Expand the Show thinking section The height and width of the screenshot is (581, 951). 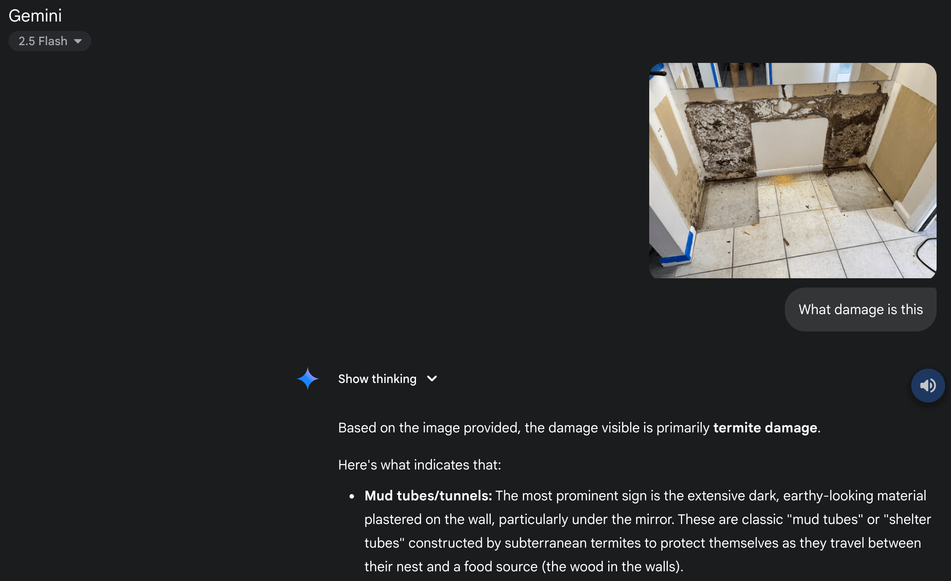pos(388,379)
